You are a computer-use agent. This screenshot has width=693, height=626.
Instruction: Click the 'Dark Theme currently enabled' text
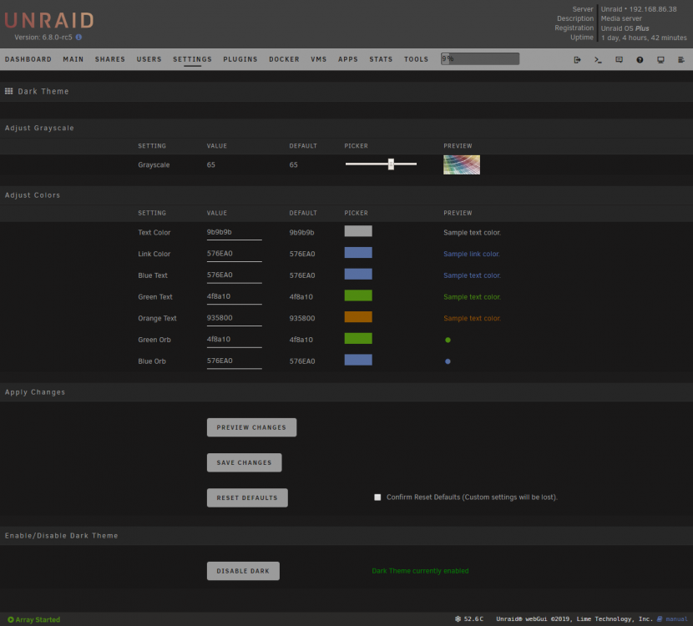(420, 571)
